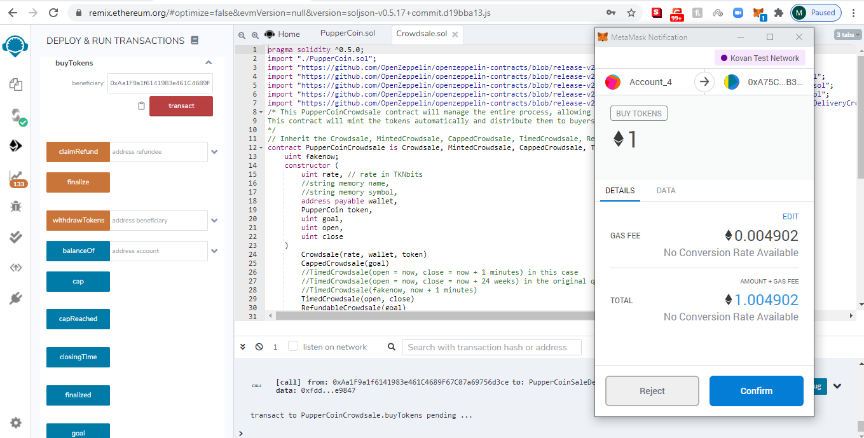Copy buyTokens parameters using clipboard icon

pyautogui.click(x=141, y=106)
